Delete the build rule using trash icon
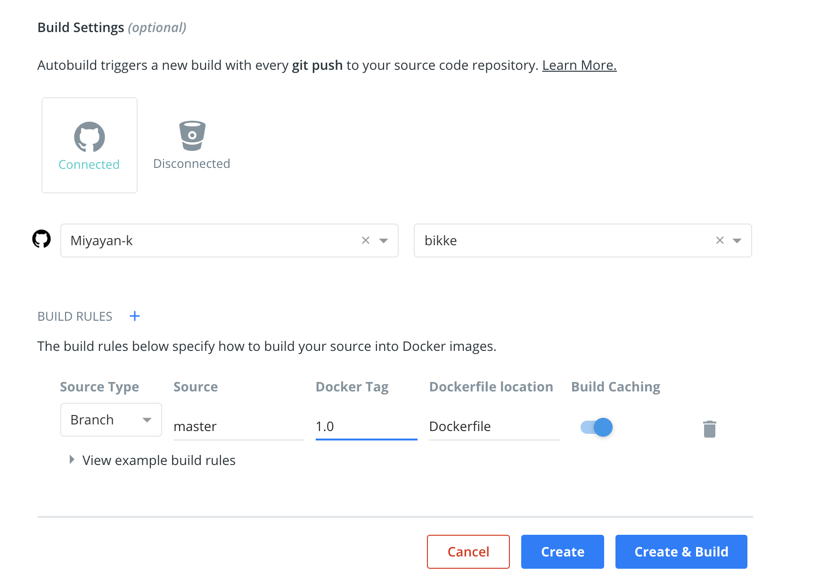The height and width of the screenshot is (581, 836). (709, 429)
